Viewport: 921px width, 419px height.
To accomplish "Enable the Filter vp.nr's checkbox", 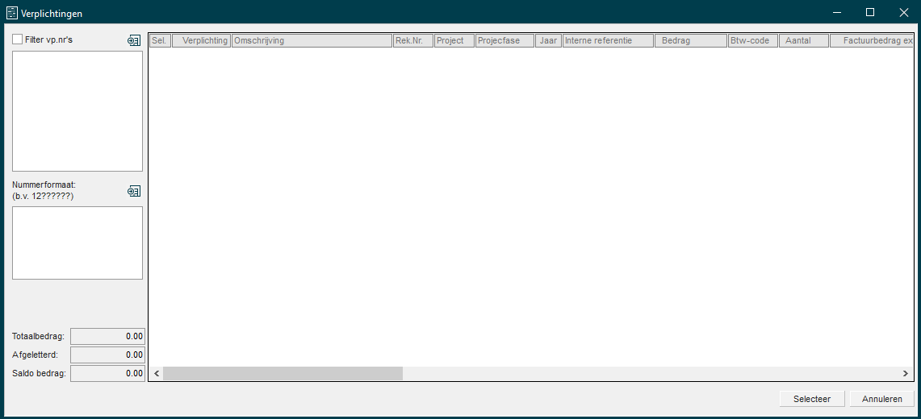I will pyautogui.click(x=18, y=39).
